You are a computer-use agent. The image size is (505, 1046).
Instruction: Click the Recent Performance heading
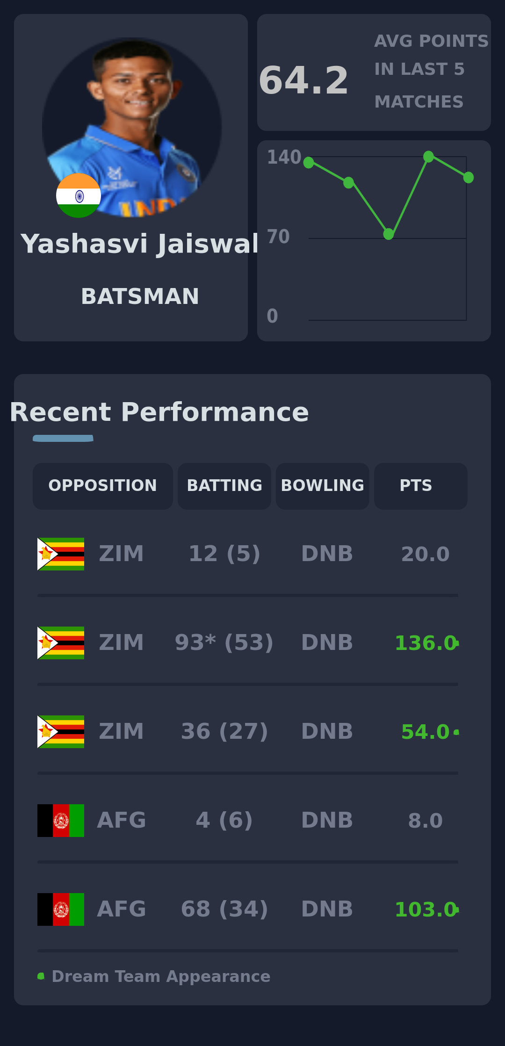pos(159,412)
